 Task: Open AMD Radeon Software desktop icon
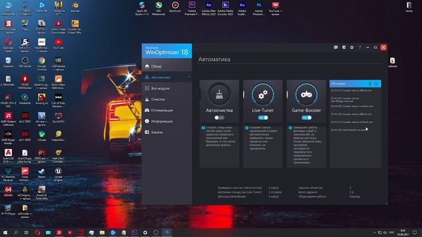point(8,118)
